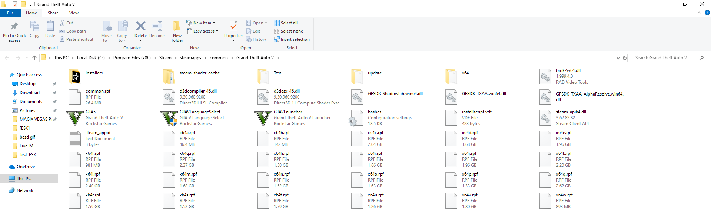Create a New folder from ribbon
Screen dimensions: 711x216
click(177, 31)
